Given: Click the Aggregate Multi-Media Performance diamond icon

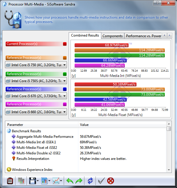Looking at the screenshot, I should (x=14, y=136).
